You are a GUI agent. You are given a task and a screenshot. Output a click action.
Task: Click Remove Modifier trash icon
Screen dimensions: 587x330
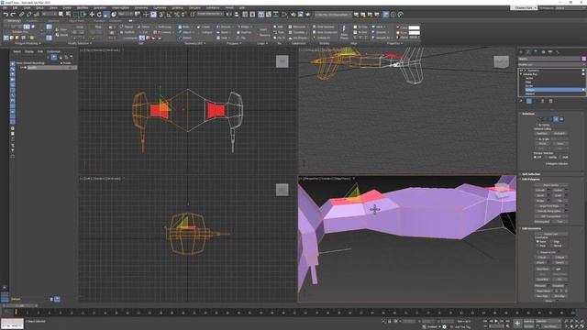(x=543, y=101)
